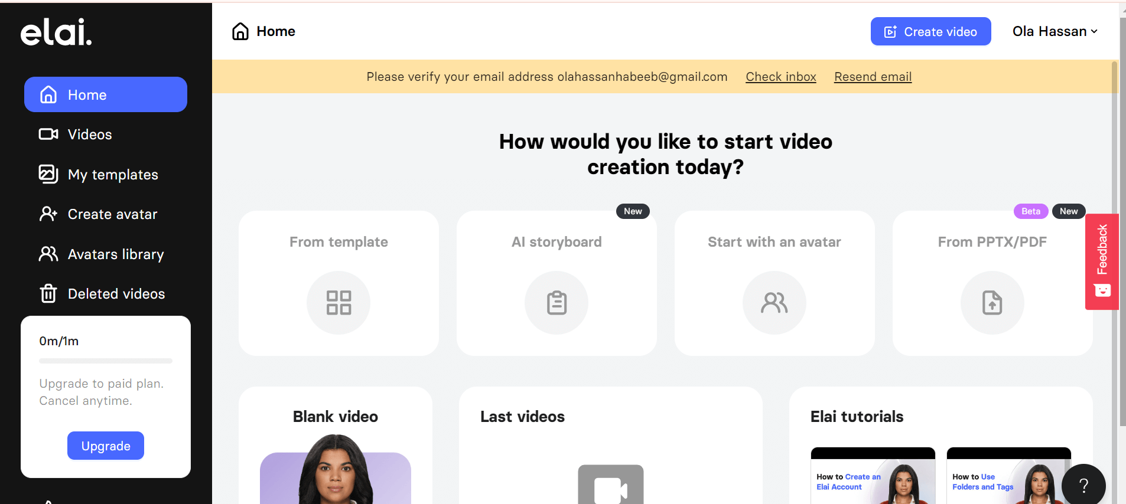Click the Elai tutorials heading

pos(857,417)
